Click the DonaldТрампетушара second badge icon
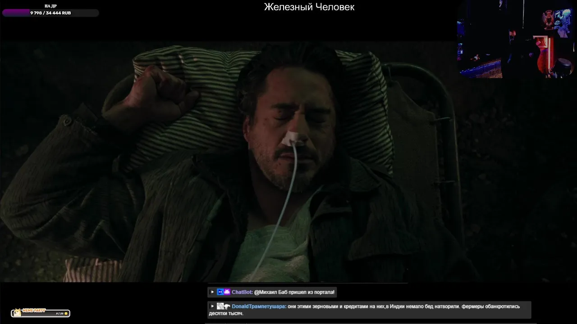577x324 pixels. (x=227, y=306)
